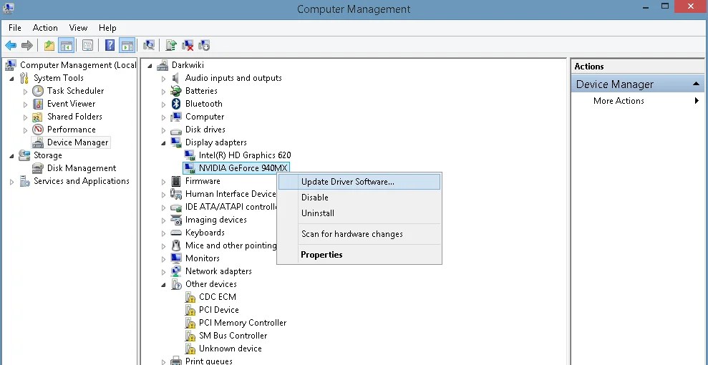Click the Uninstall red X toolbar icon
This screenshot has width=708, height=365.
[x=188, y=45]
